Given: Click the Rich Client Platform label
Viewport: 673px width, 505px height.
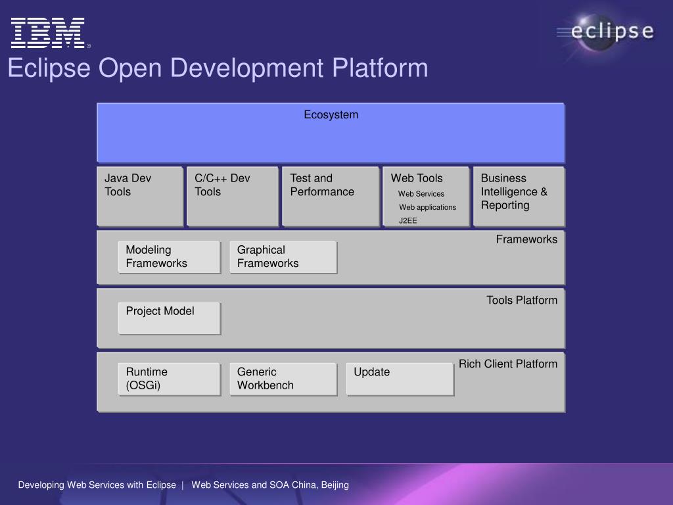Looking at the screenshot, I should 507,364.
